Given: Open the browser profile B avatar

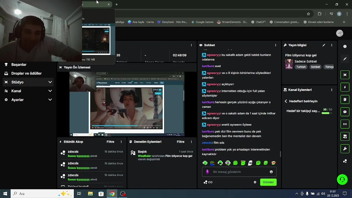Looking at the screenshot, I should coord(339,14).
